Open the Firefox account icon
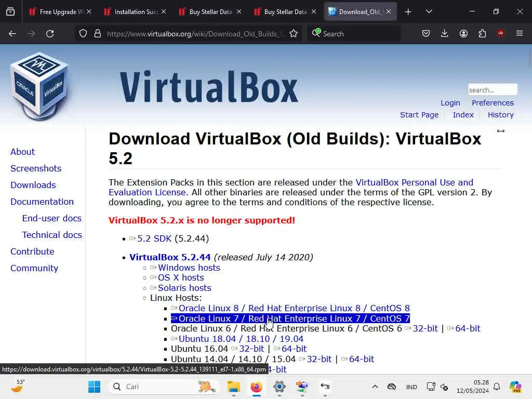The width and height of the screenshot is (532, 399). (x=463, y=33)
